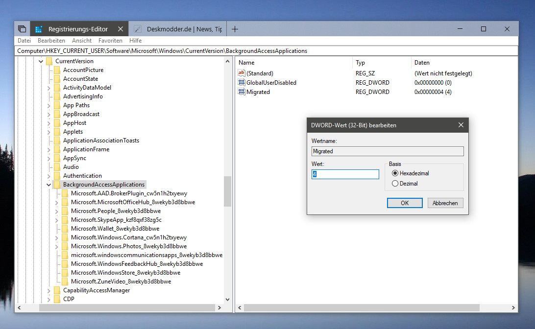Image resolution: width=535 pixels, height=329 pixels.
Task: Click the tab overview icon in title bar
Action: click(x=22, y=29)
